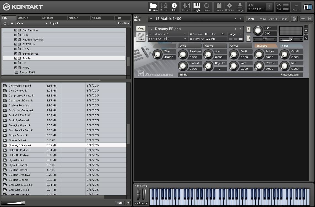Viewport: 315px width, 207px height.
Task: Open the View dropdown in browser
Action: click(x=32, y=23)
